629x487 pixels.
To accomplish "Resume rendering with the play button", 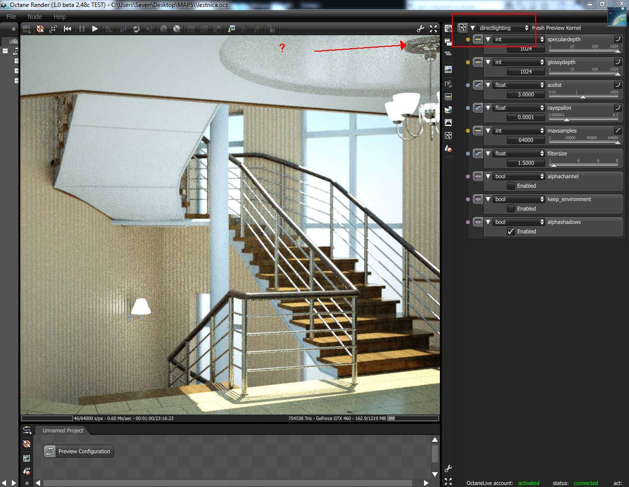I will point(95,29).
